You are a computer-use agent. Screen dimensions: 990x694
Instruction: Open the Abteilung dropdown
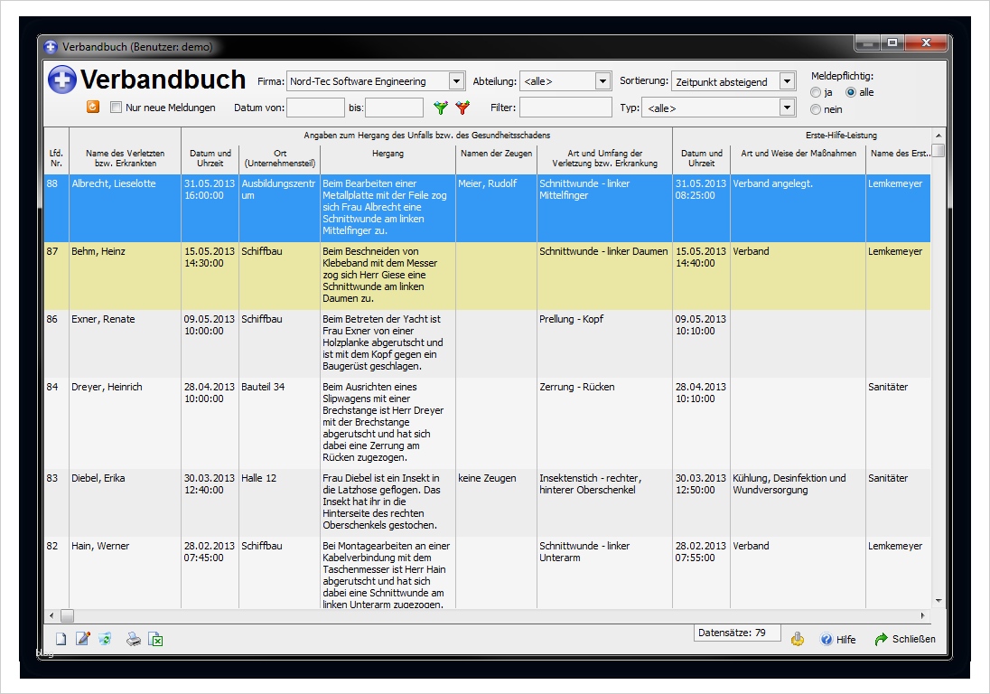click(603, 81)
